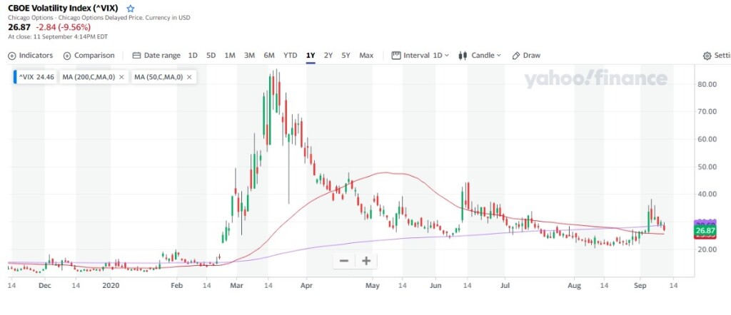This screenshot has width=731, height=315.
Task: Click the CBOE Volatility Index title
Action: [64, 9]
